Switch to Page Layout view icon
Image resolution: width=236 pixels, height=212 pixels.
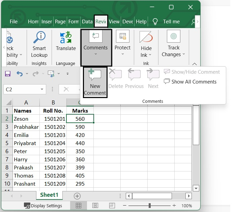click(95, 206)
